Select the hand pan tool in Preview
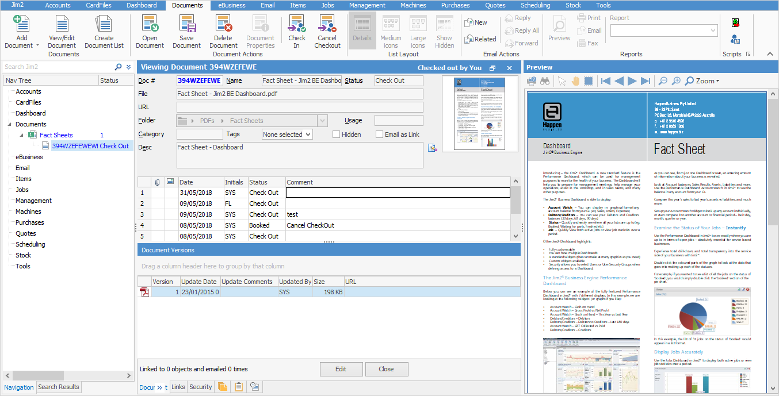Image resolution: width=779 pixels, height=396 pixels. tap(575, 81)
